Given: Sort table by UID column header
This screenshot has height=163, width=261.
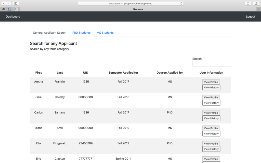Looking at the screenshot, I should pyautogui.click(x=86, y=73).
